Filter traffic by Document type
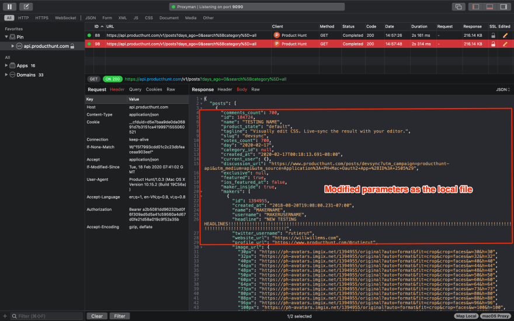The height and width of the screenshot is (321, 514). pyautogui.click(x=169, y=18)
